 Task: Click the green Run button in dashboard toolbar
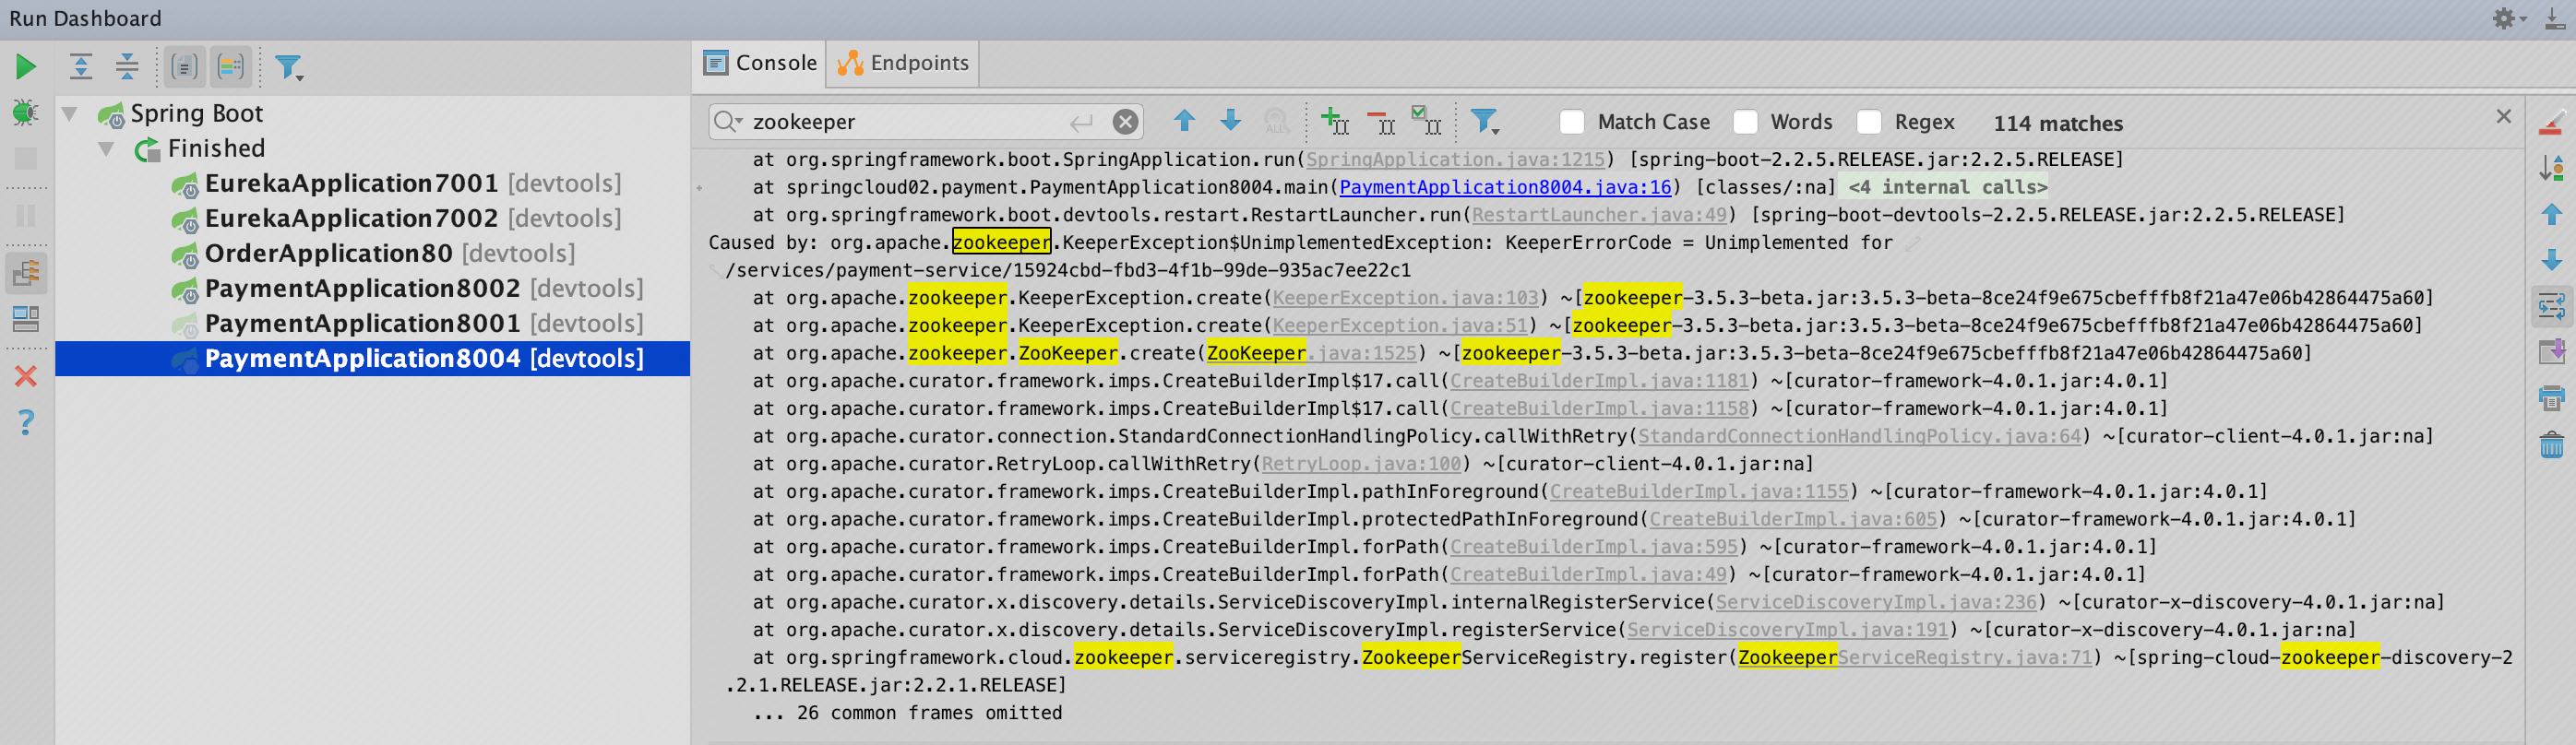click(x=26, y=67)
